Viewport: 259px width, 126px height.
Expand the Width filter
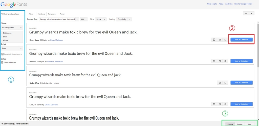(5, 40)
